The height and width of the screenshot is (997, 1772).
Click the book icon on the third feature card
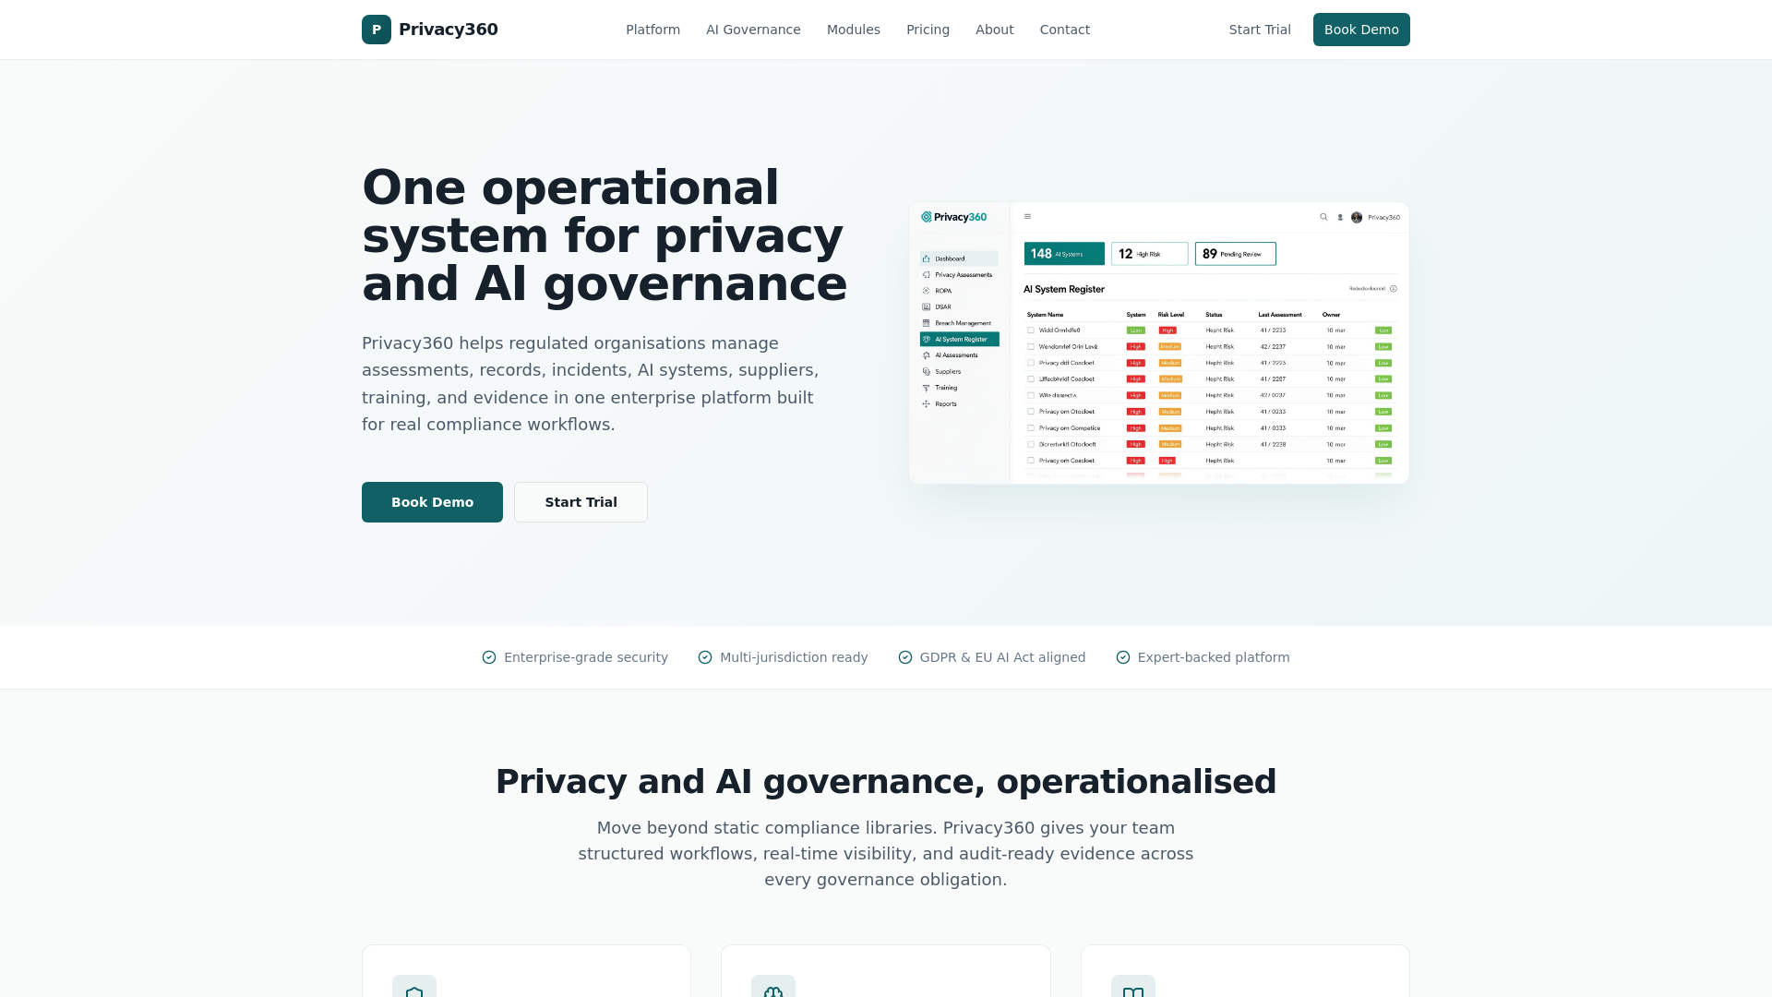tap(1133, 993)
